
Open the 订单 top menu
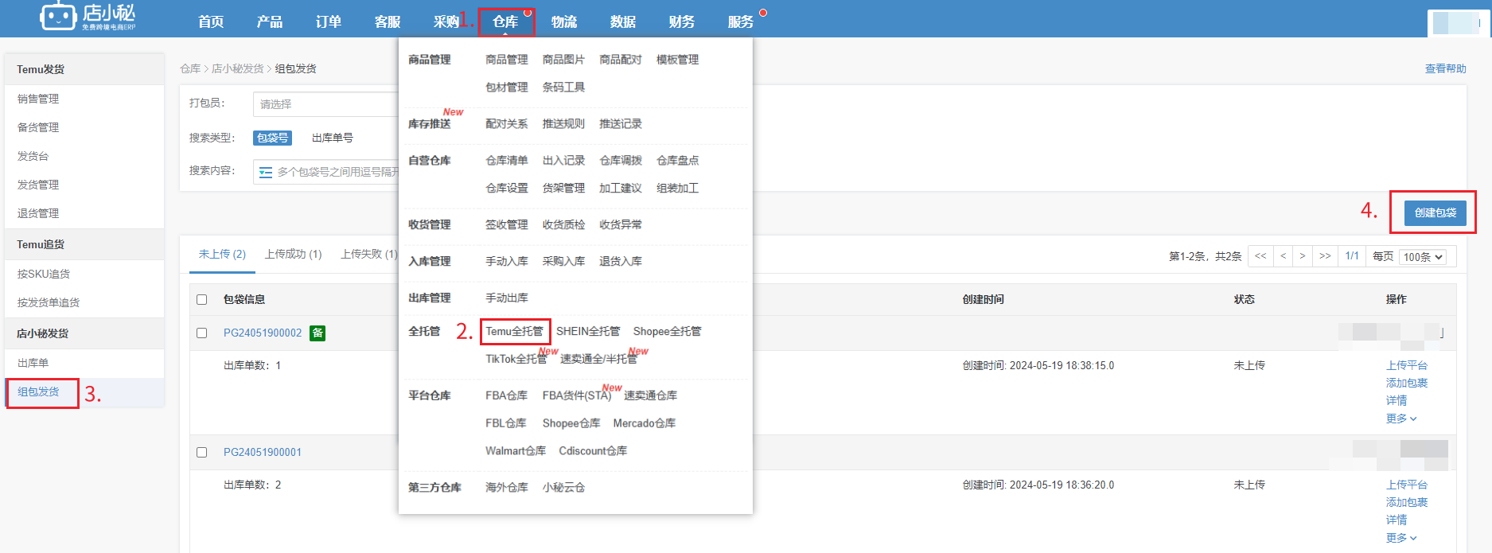tap(329, 21)
